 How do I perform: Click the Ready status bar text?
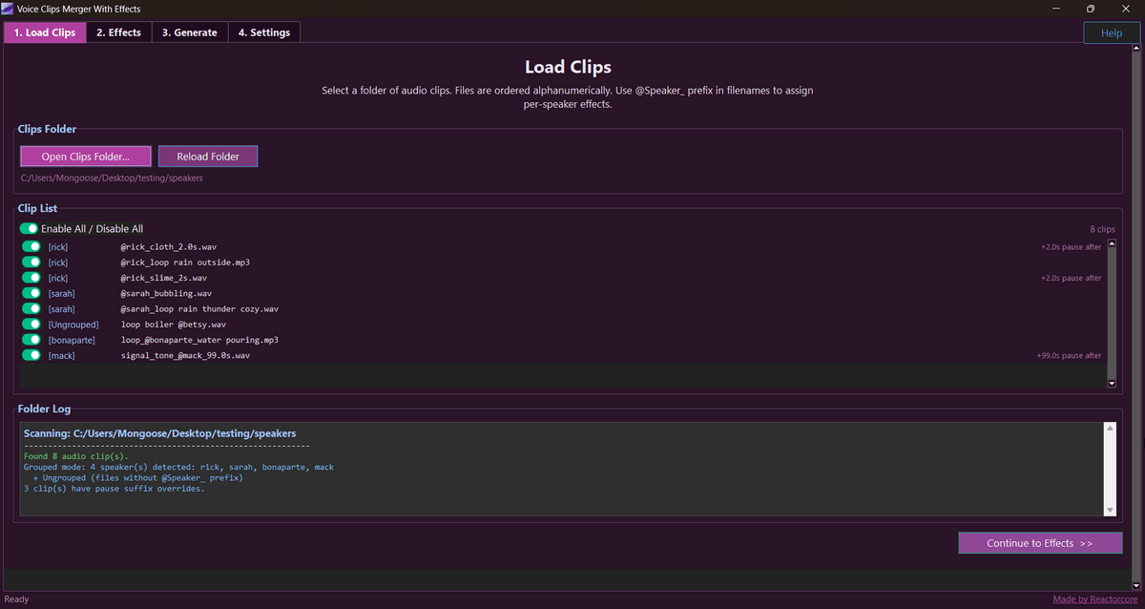tap(16, 599)
